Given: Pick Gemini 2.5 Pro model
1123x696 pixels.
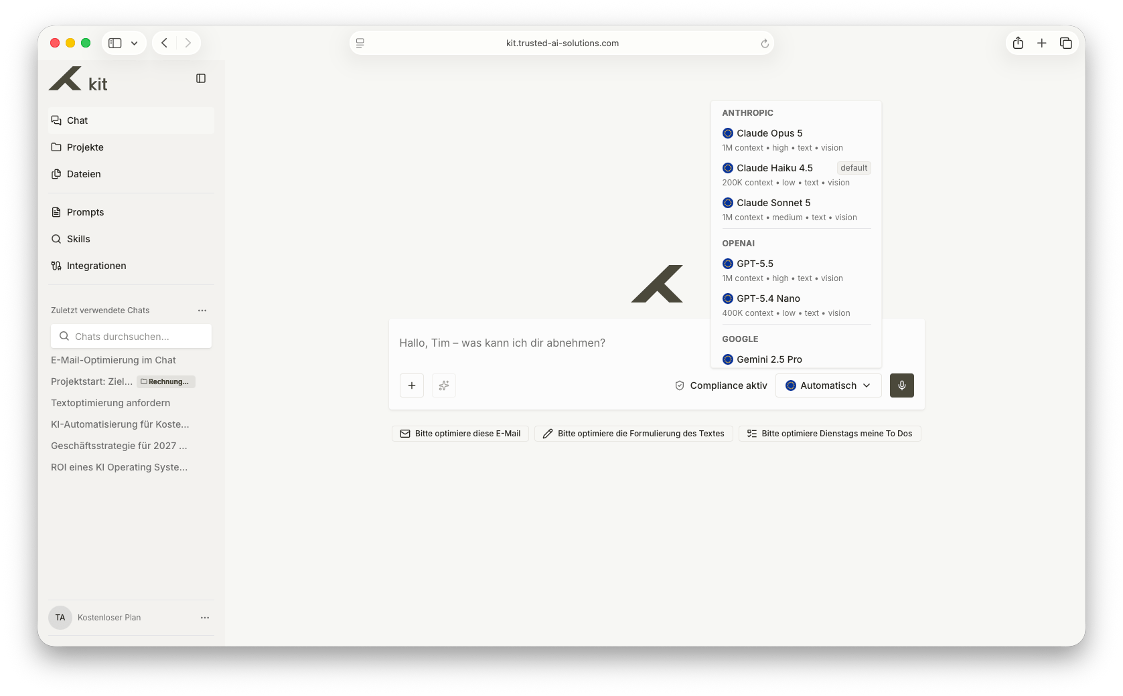Looking at the screenshot, I should [796, 359].
